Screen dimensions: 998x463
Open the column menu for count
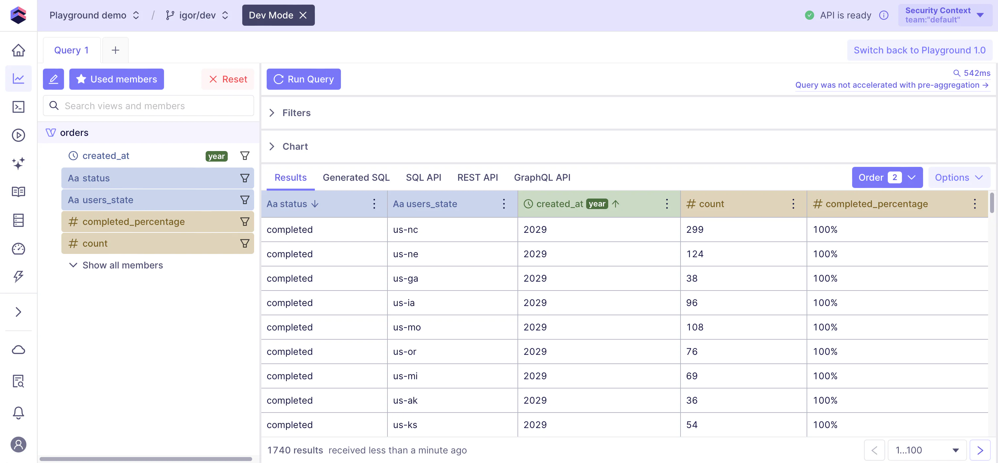pos(793,204)
